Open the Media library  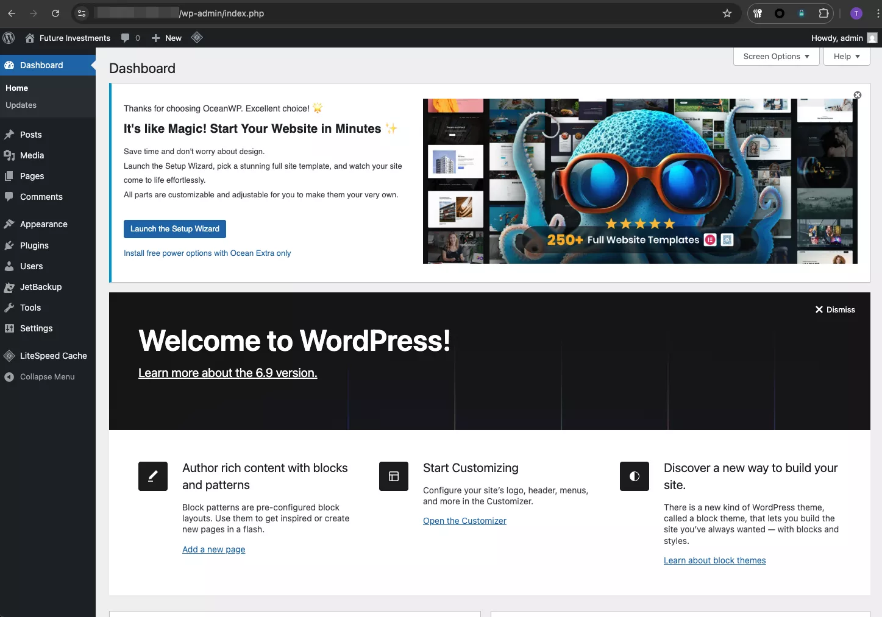(x=30, y=155)
